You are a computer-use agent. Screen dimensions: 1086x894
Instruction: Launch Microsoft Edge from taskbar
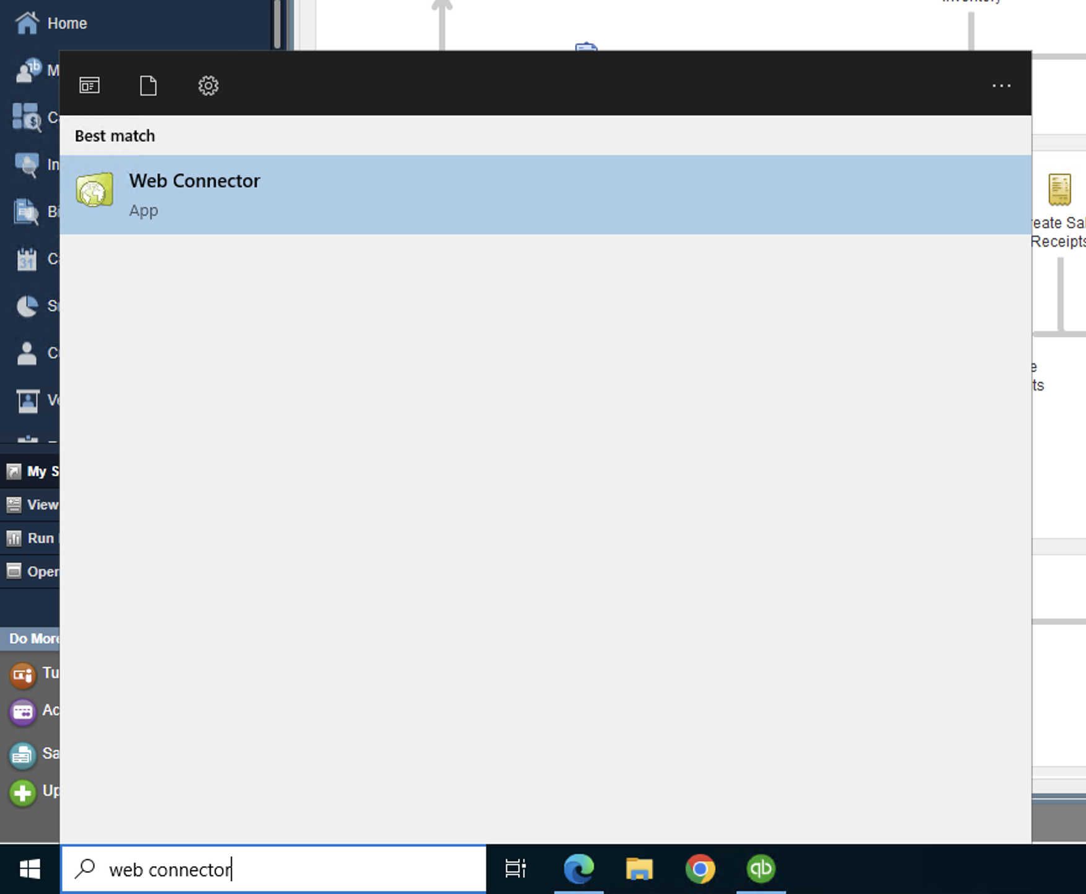click(578, 869)
